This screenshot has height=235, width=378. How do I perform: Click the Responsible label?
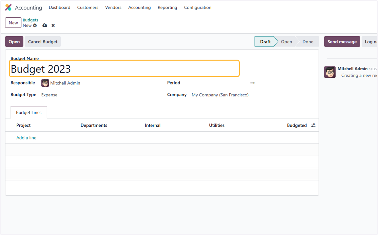[x=23, y=83]
